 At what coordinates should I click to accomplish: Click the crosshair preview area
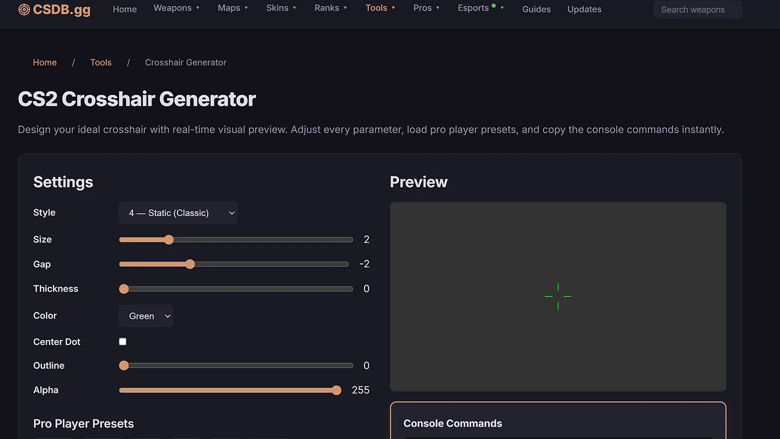coord(558,297)
